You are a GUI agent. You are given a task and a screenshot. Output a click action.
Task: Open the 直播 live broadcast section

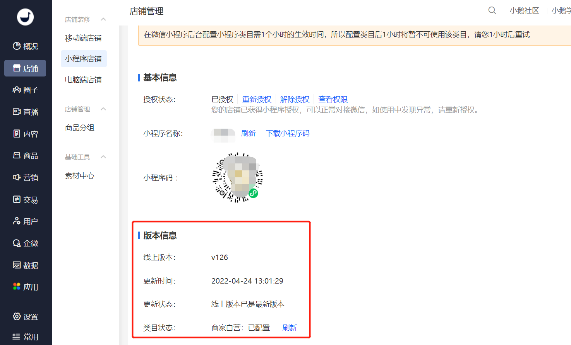25,112
